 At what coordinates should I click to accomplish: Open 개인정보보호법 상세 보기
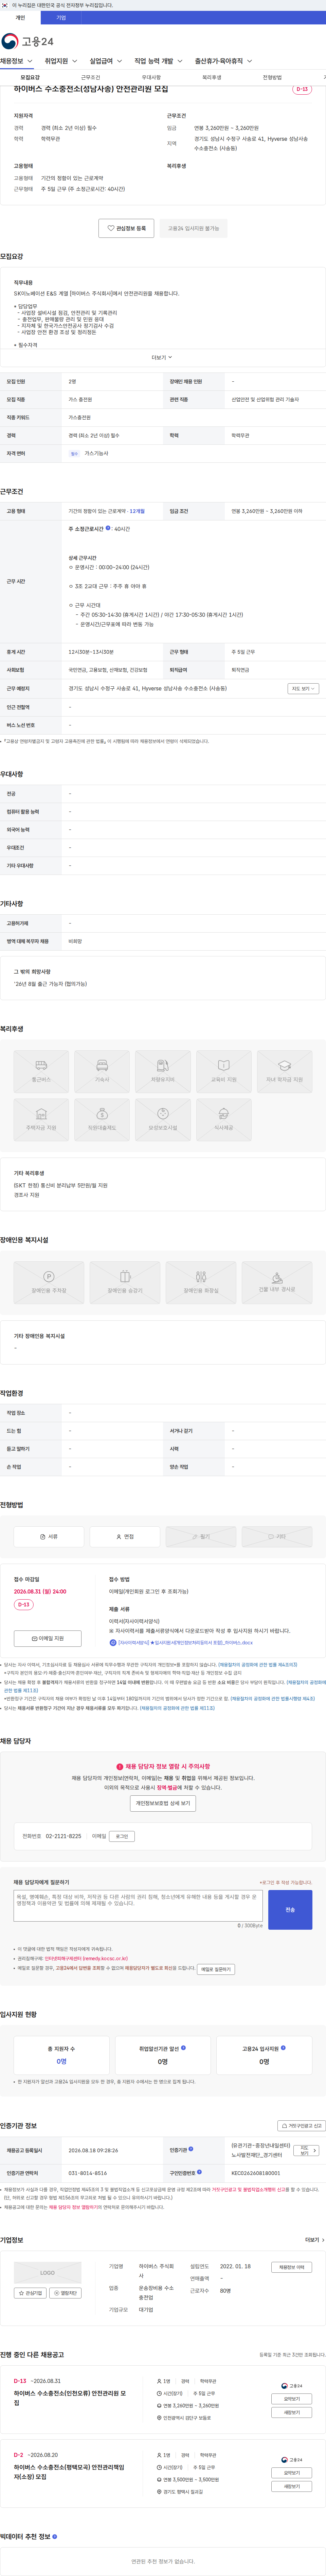[163, 1803]
